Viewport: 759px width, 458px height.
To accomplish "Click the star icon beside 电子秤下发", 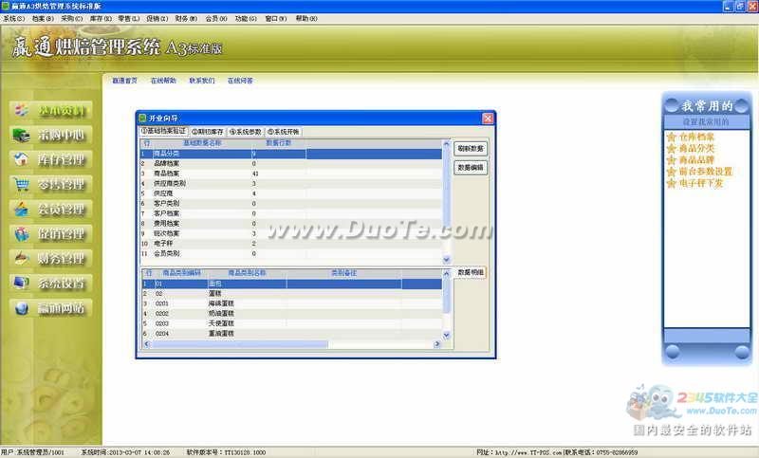I will coord(671,183).
